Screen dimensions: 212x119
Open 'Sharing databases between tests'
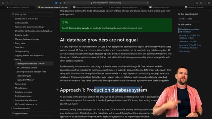31,72
